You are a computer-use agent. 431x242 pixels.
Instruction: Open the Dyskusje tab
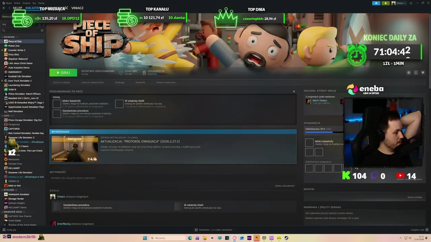tap(120, 82)
